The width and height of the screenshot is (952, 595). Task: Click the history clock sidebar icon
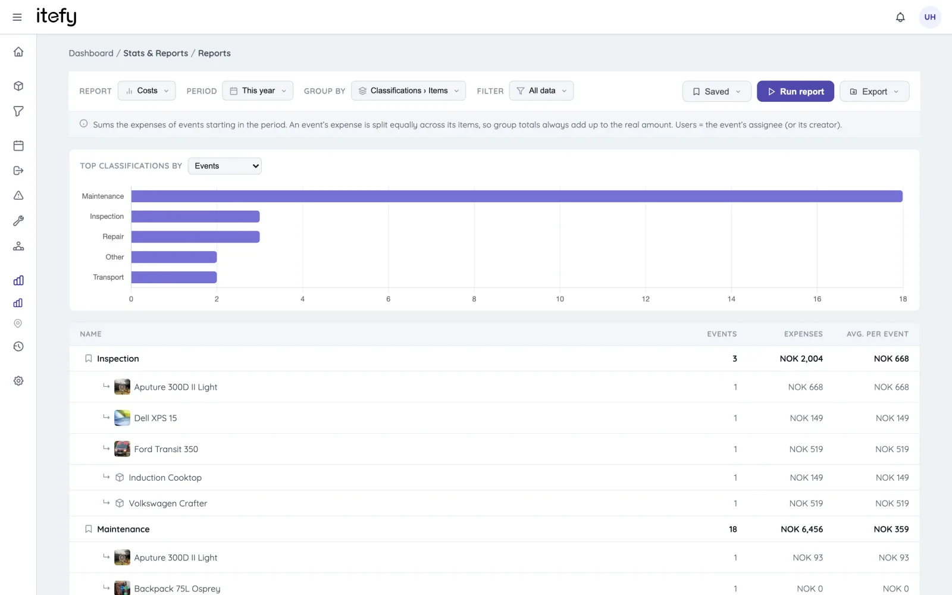point(18,346)
